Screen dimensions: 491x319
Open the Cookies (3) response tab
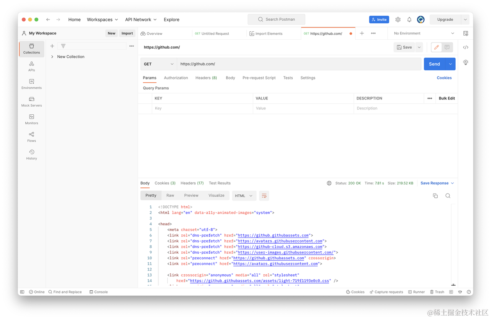pos(165,183)
